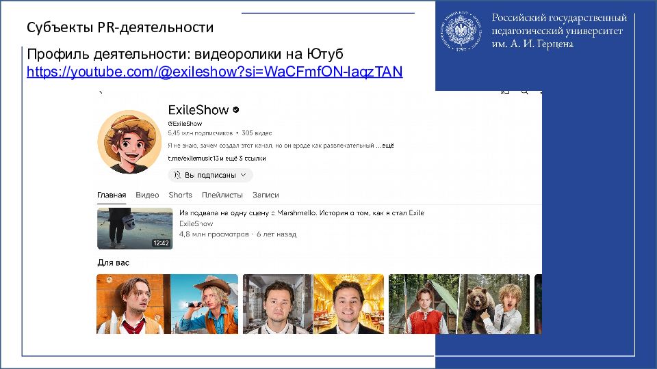Viewport: 657px width, 369px height.
Task: Expand the channel description via '...ещё'
Action: 385,146
